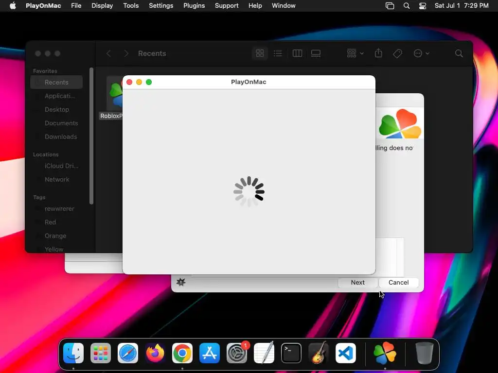Select iCloud Drive in Finder sidebar
This screenshot has height=373, width=498.
[56, 166]
